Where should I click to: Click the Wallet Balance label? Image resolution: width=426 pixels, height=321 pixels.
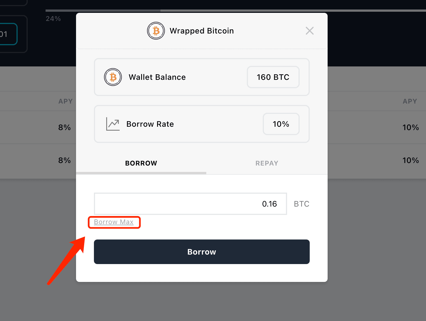157,77
